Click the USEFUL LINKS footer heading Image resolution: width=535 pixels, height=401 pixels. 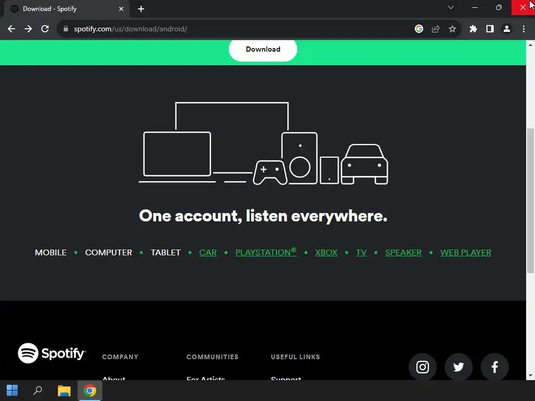pyautogui.click(x=296, y=357)
